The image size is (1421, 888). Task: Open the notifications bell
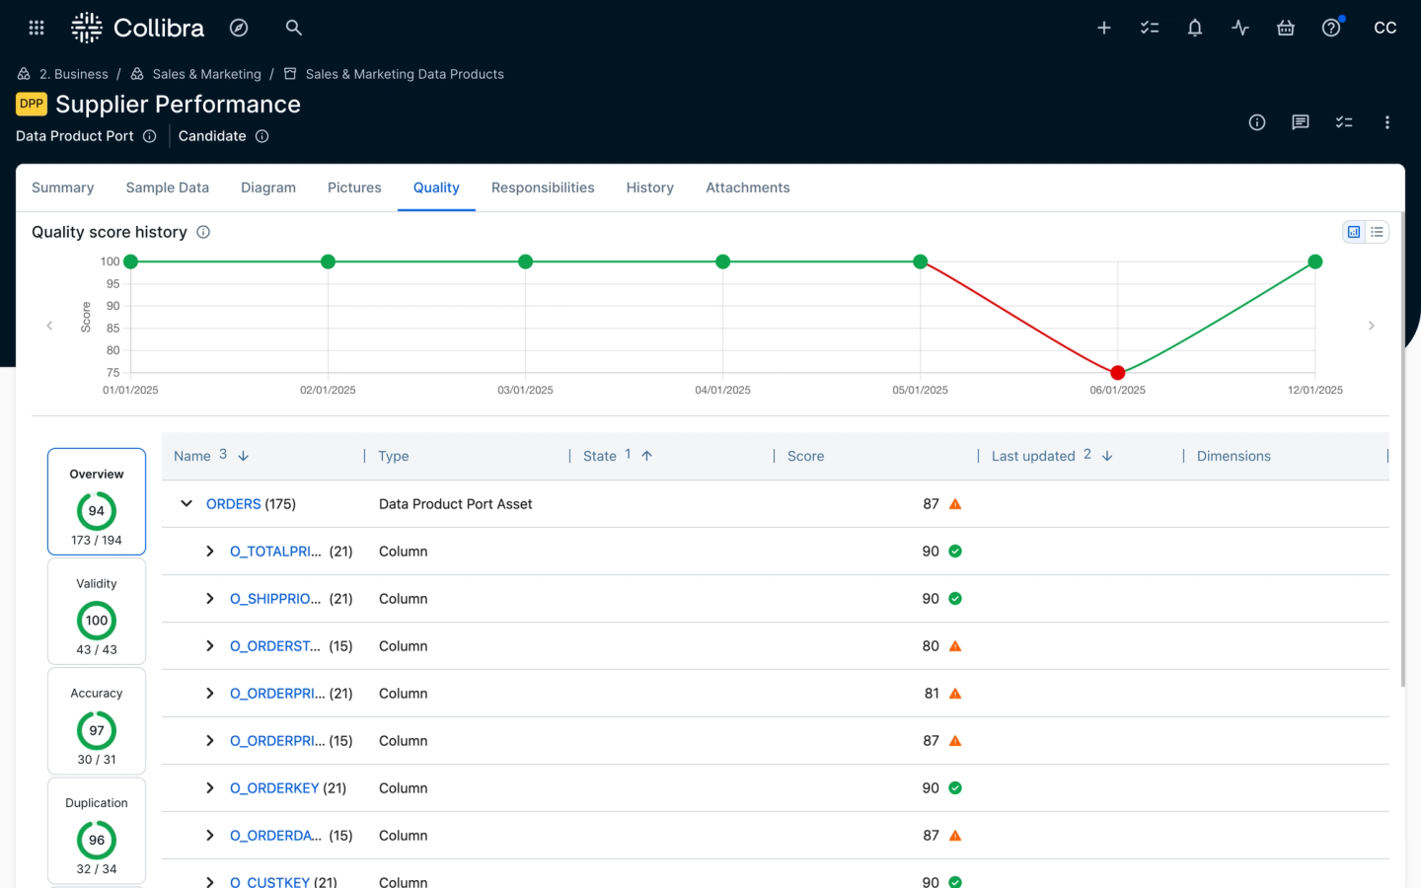1195,28
